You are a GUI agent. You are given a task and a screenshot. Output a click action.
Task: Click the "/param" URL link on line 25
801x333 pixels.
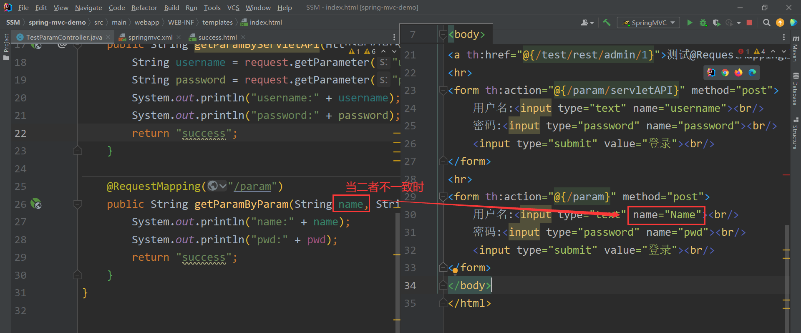pos(253,186)
